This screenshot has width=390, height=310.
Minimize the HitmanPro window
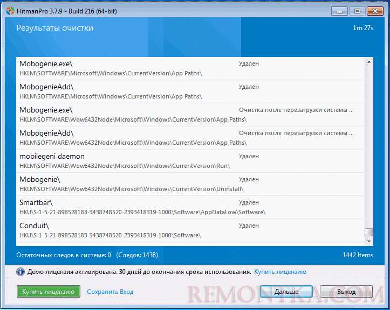click(x=339, y=11)
